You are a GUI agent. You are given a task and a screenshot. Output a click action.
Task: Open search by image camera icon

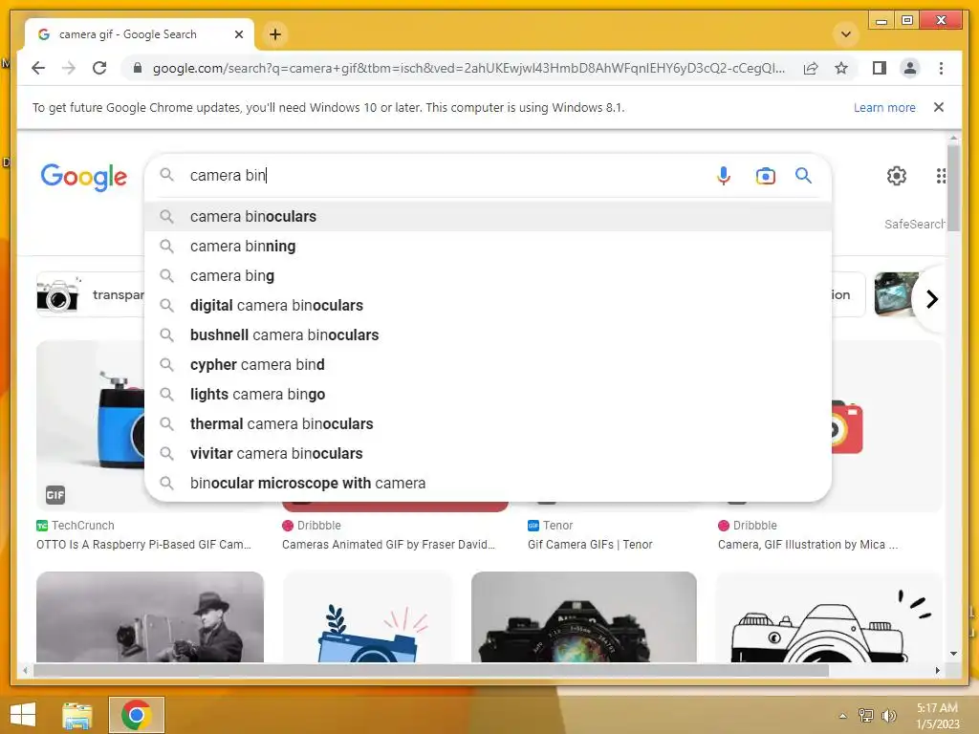(765, 176)
